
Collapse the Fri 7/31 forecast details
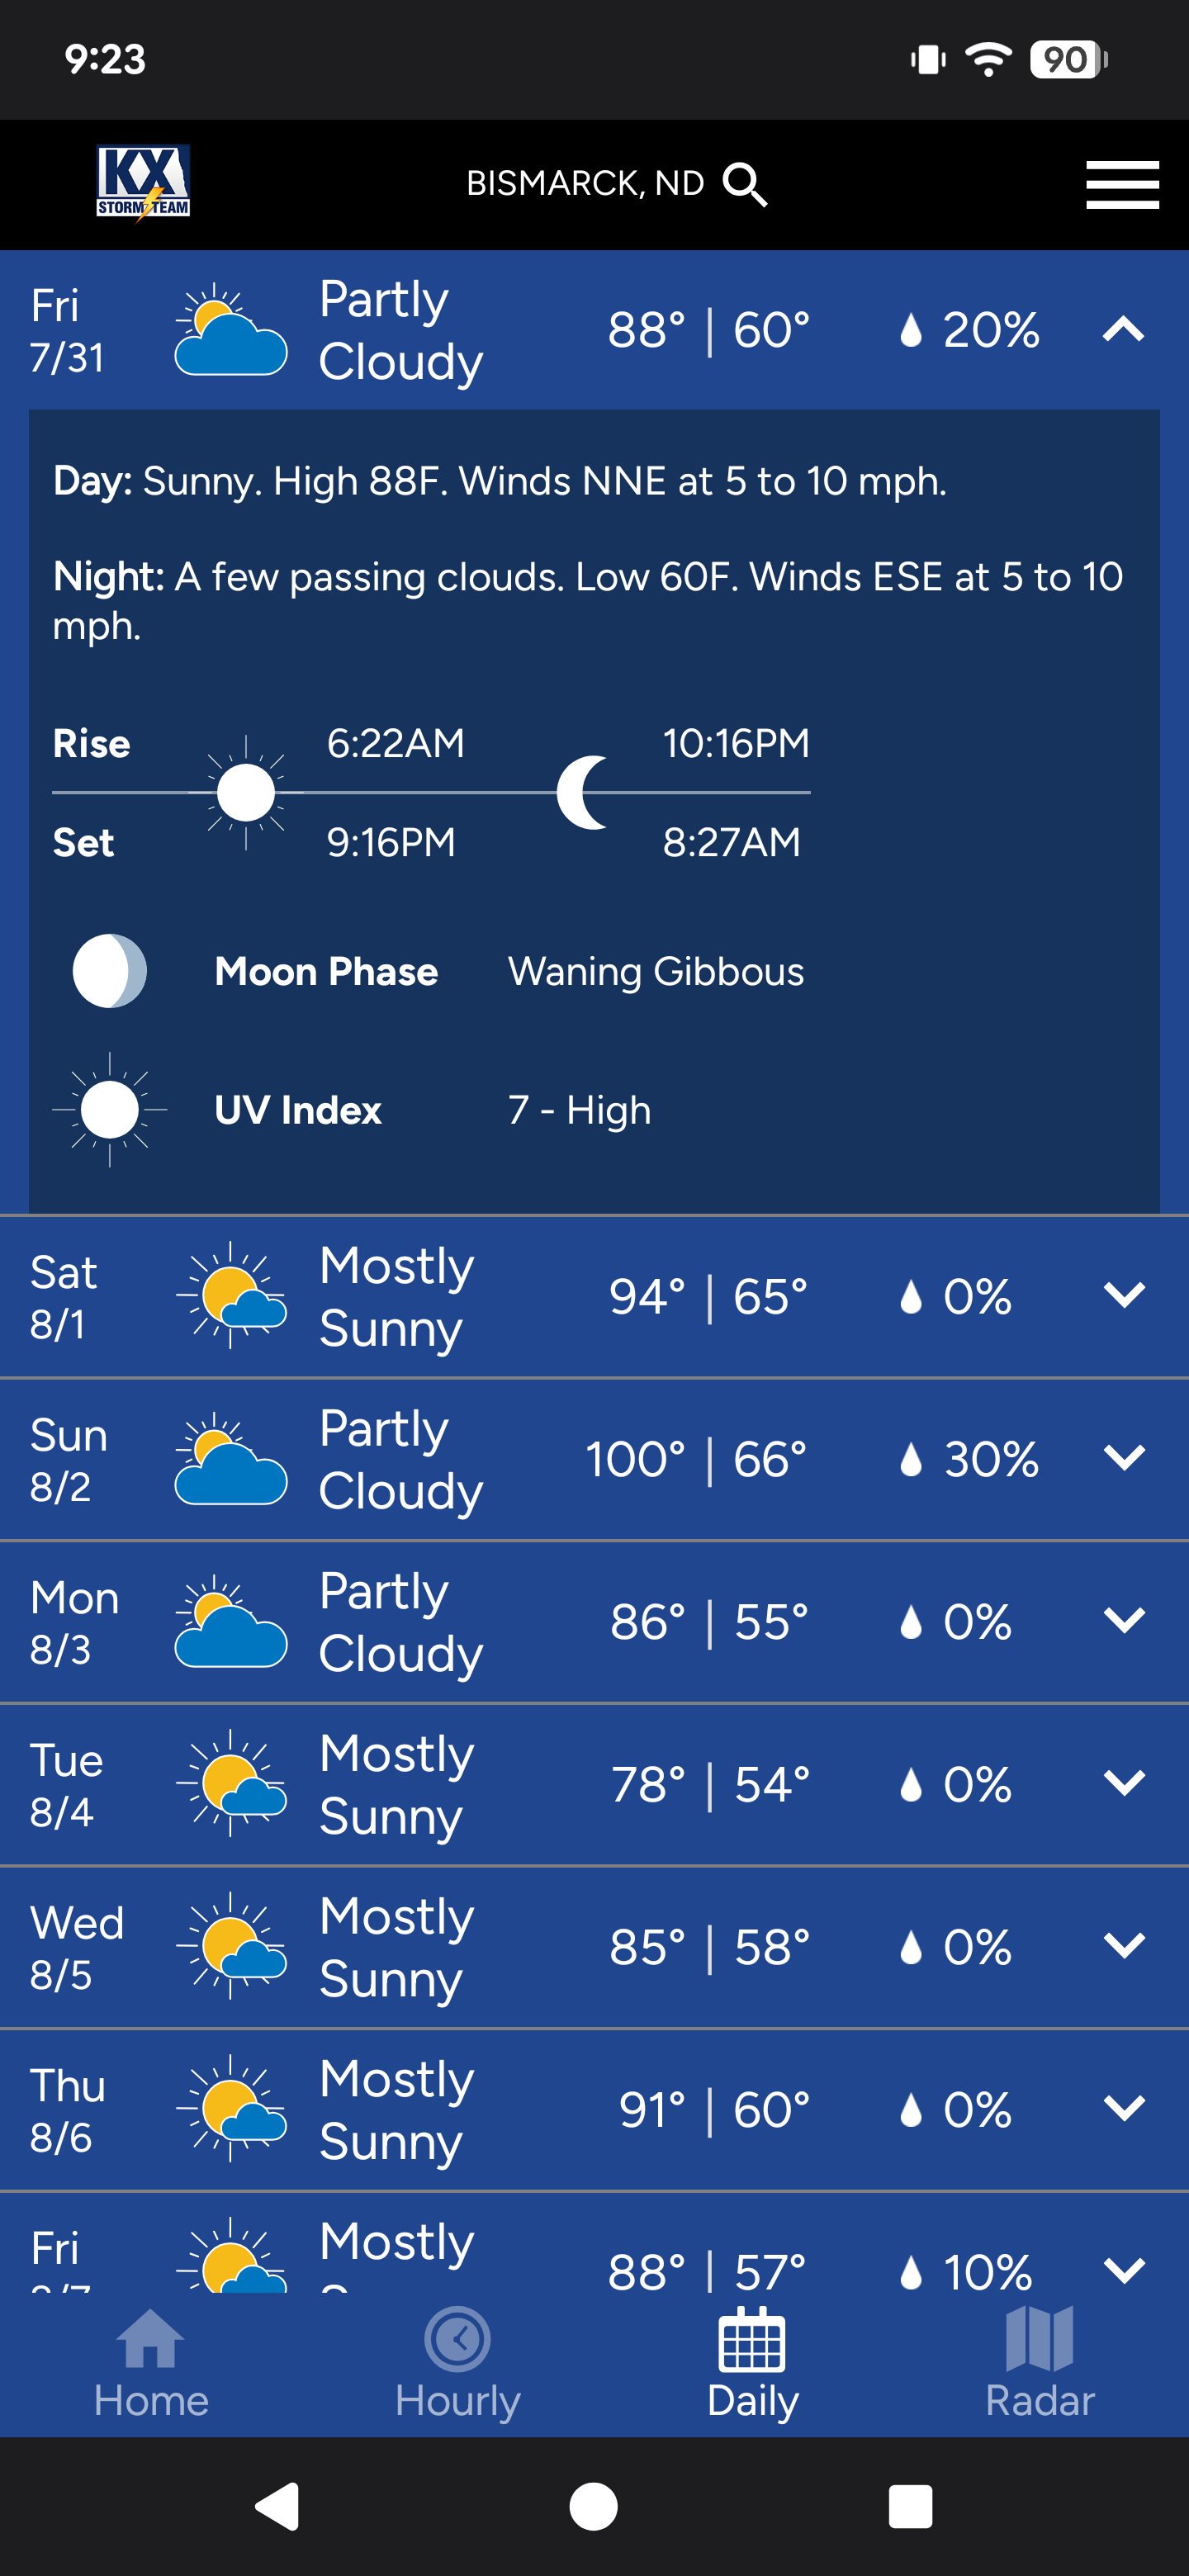pos(1123,329)
